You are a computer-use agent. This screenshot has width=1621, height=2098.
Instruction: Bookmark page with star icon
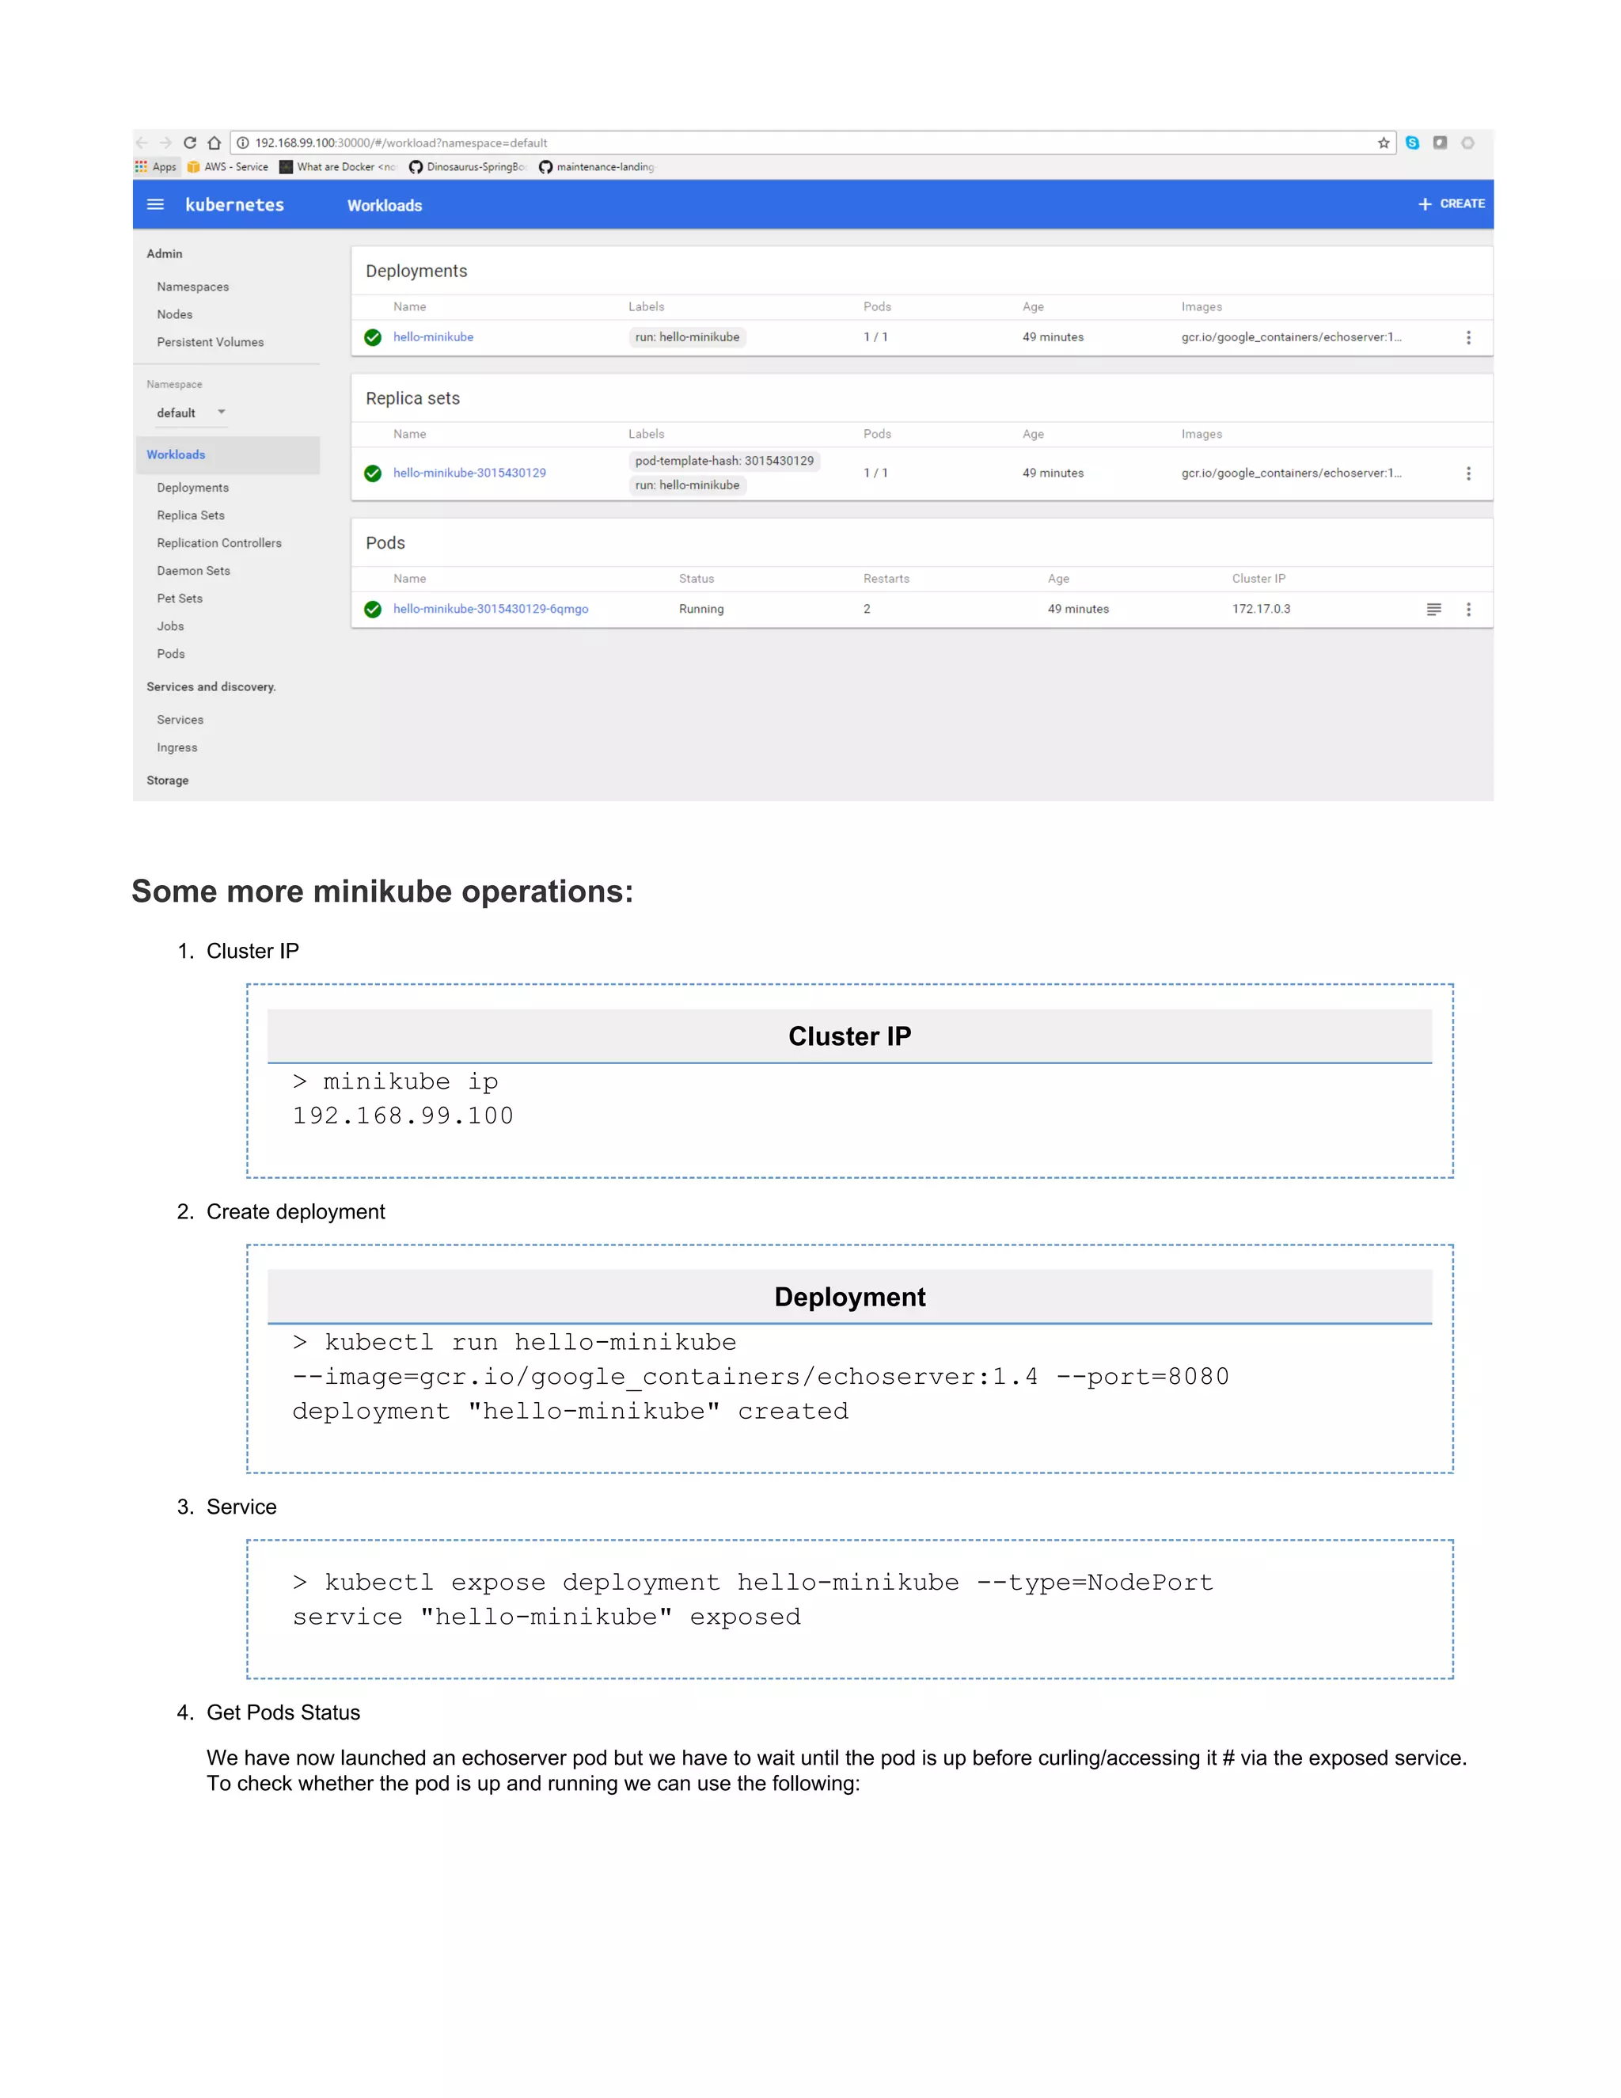[1383, 143]
